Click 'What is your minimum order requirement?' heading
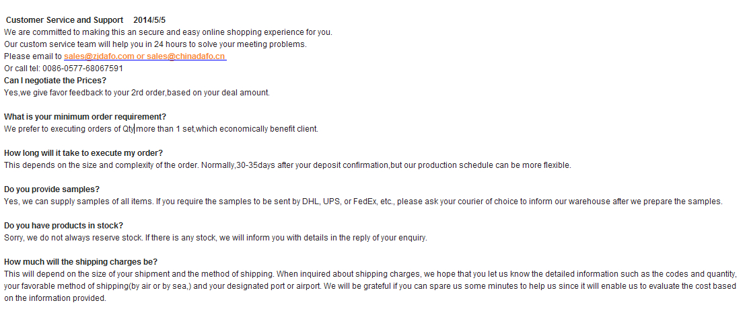The image size is (745, 311). coord(85,117)
